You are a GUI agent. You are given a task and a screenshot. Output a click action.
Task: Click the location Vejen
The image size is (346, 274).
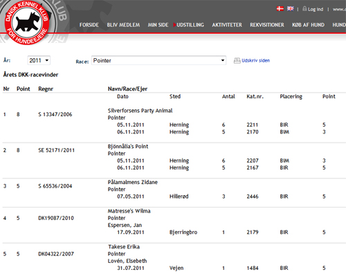coord(176,268)
